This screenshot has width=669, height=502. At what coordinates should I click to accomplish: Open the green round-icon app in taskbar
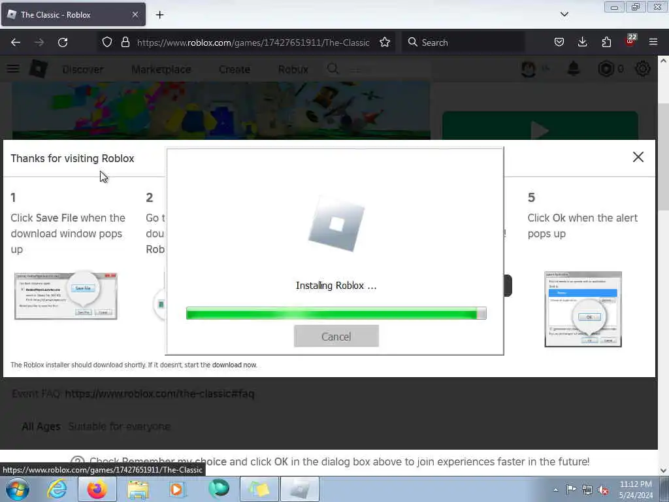(x=218, y=489)
